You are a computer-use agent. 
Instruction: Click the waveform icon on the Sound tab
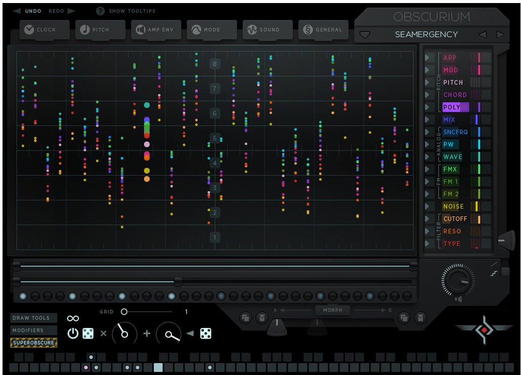click(x=252, y=29)
